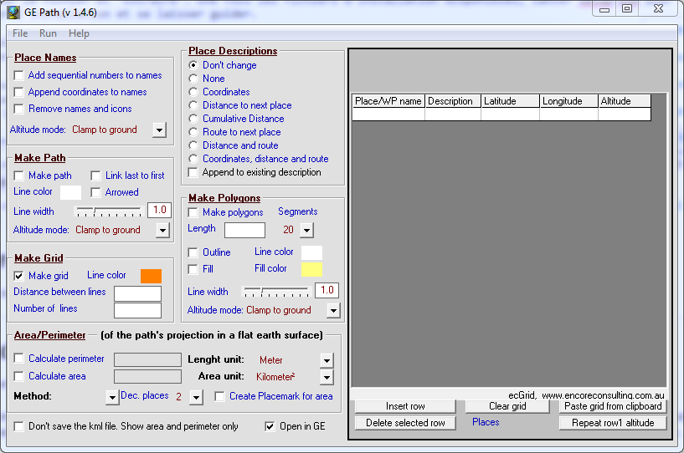The image size is (684, 453).
Task: Click the Insert row button
Action: 405,406
